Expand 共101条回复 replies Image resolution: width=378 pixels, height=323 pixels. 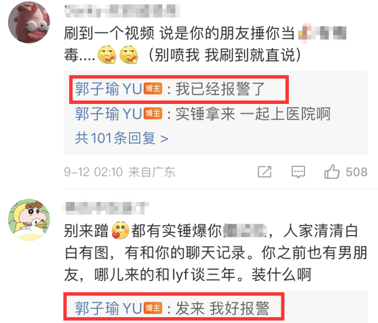121,138
